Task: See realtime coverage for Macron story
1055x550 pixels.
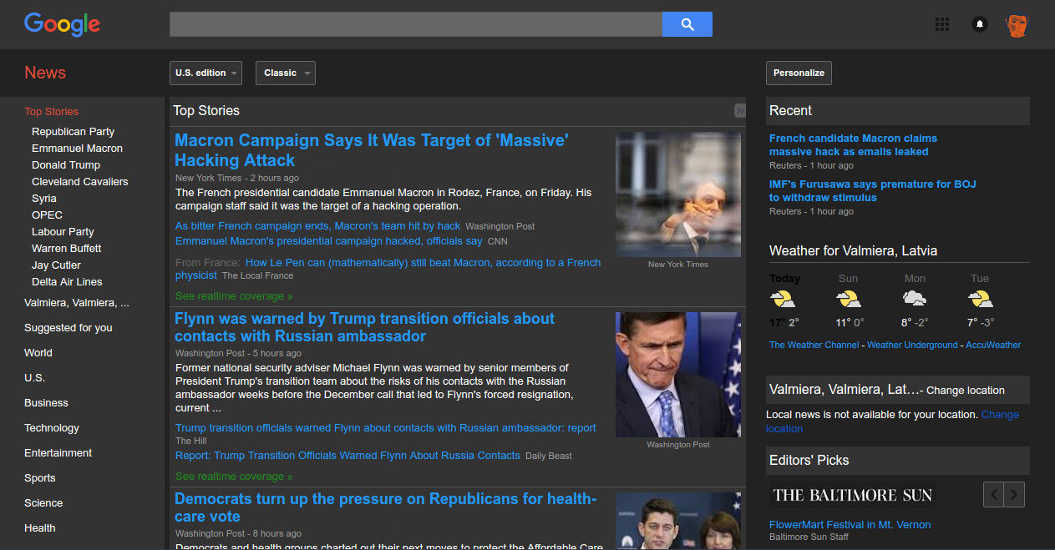Action: [234, 295]
